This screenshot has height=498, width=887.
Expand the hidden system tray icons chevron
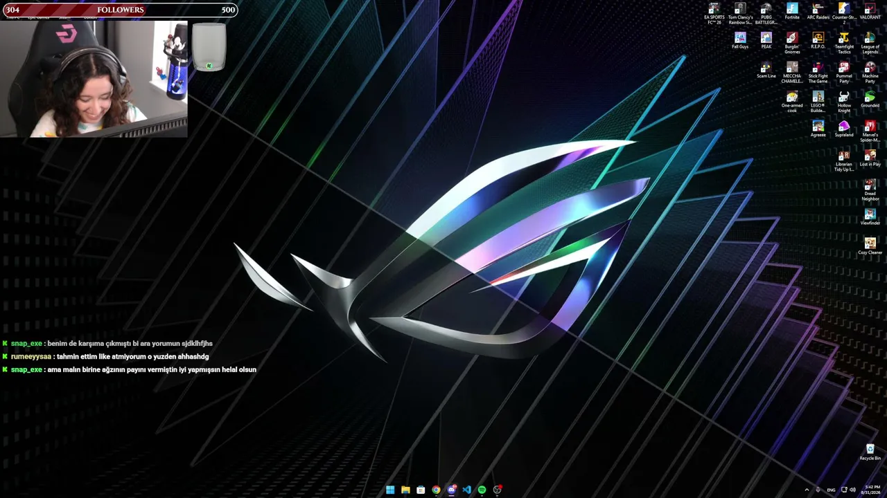pos(807,490)
